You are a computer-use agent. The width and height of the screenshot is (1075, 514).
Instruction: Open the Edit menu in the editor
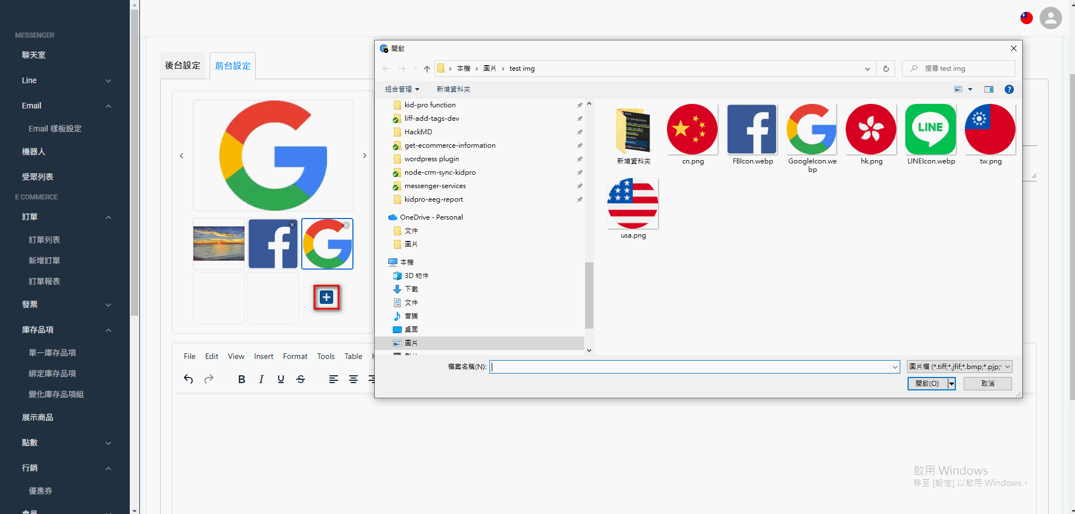pos(212,356)
